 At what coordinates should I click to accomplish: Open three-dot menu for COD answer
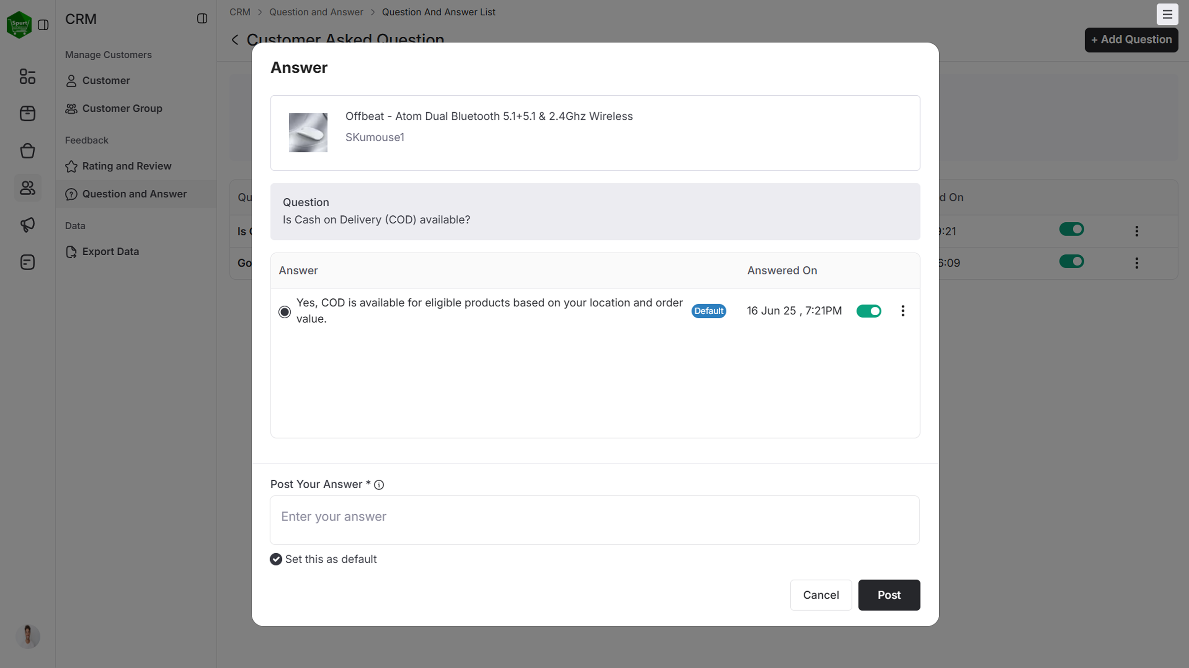point(903,311)
